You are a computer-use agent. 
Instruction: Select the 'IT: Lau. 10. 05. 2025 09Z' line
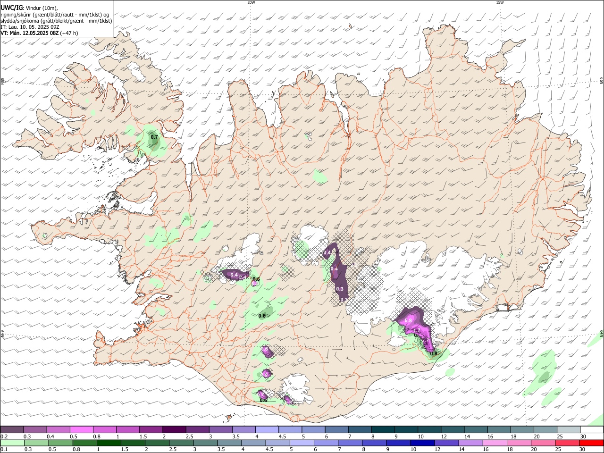[x=30, y=27]
